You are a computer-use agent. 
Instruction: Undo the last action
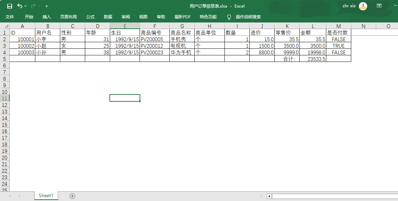[x=20, y=6]
